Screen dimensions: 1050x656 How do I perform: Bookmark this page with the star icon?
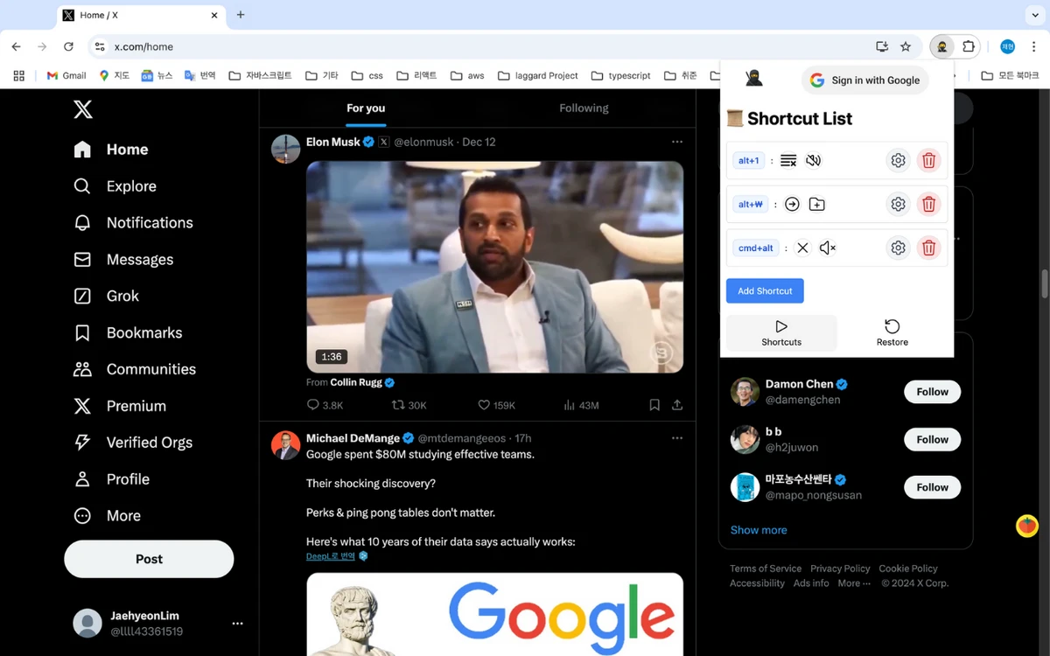[906, 46]
